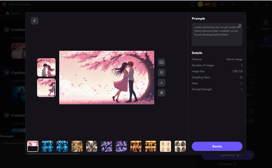Click the help question icon beside Generate
272x168 pixels.
(249, 155)
